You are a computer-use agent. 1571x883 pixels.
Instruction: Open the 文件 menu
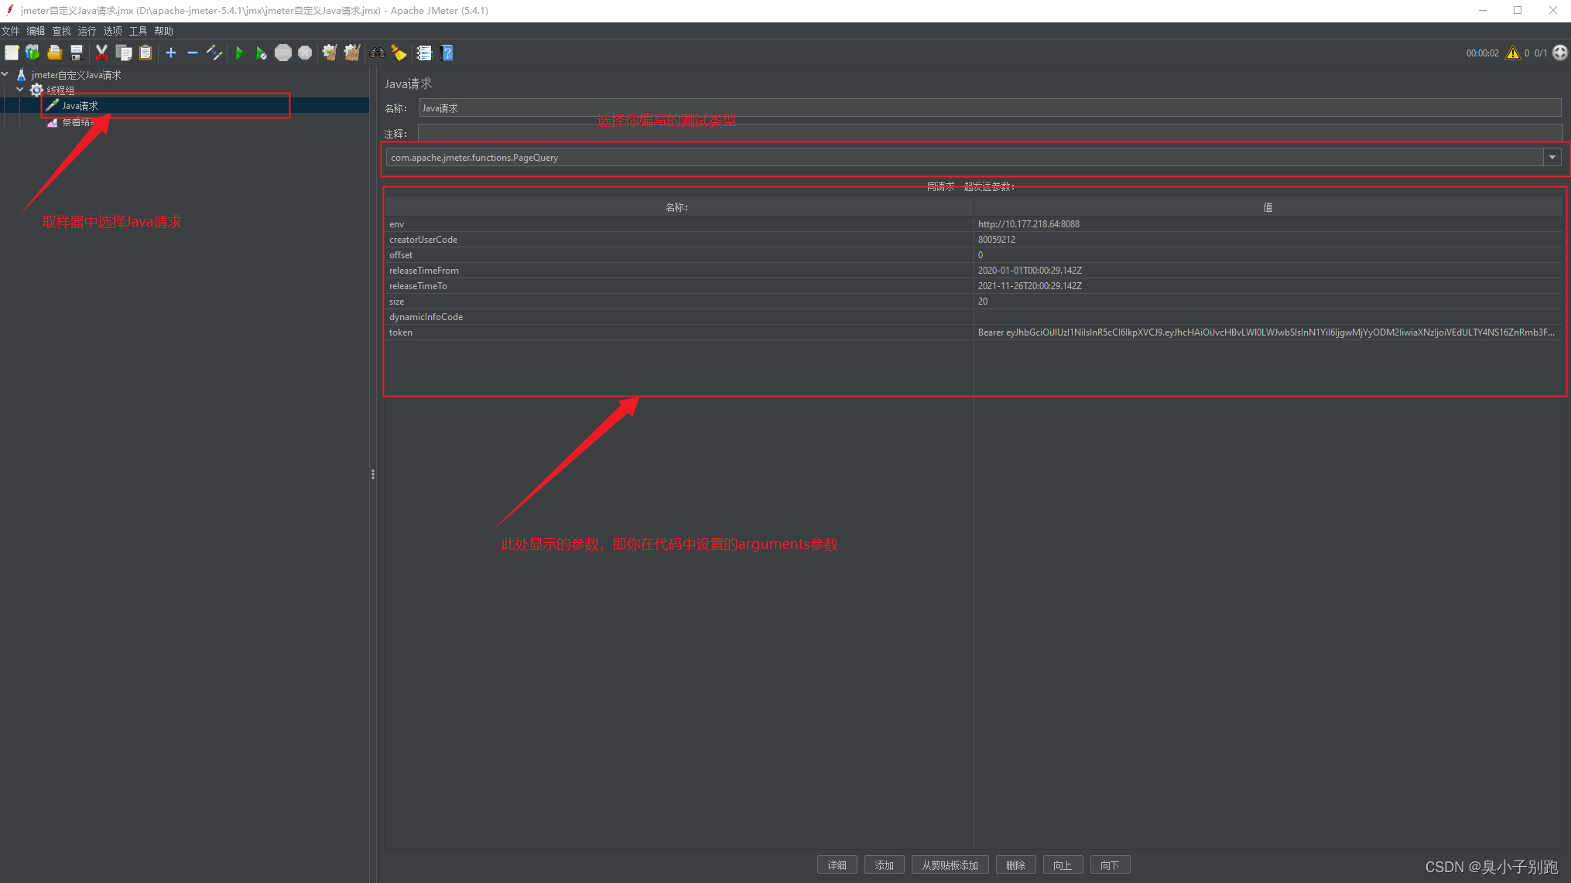click(11, 31)
